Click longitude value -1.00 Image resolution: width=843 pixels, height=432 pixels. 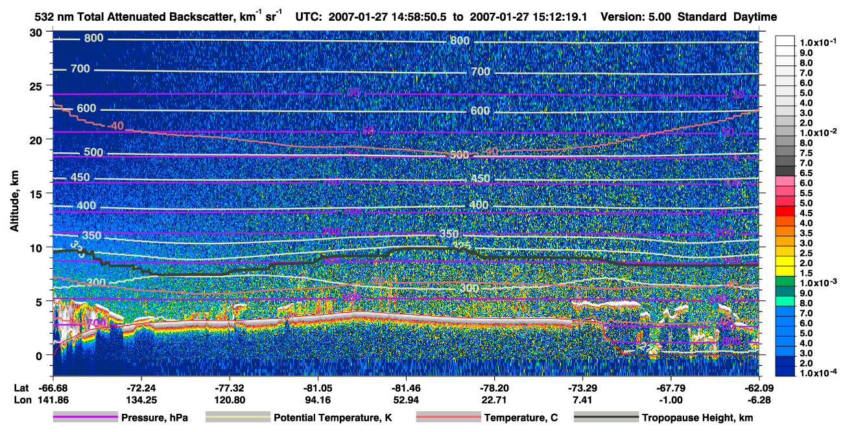pyautogui.click(x=671, y=400)
